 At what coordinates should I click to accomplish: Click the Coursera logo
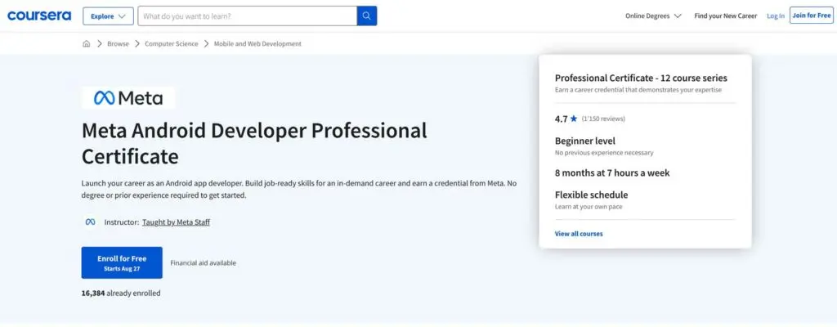click(39, 16)
